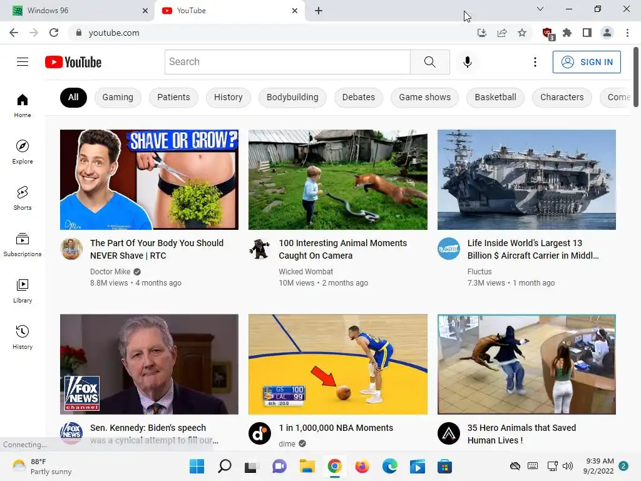Open the fox and snake video thumbnail
This screenshot has height=481, width=641.
click(337, 180)
